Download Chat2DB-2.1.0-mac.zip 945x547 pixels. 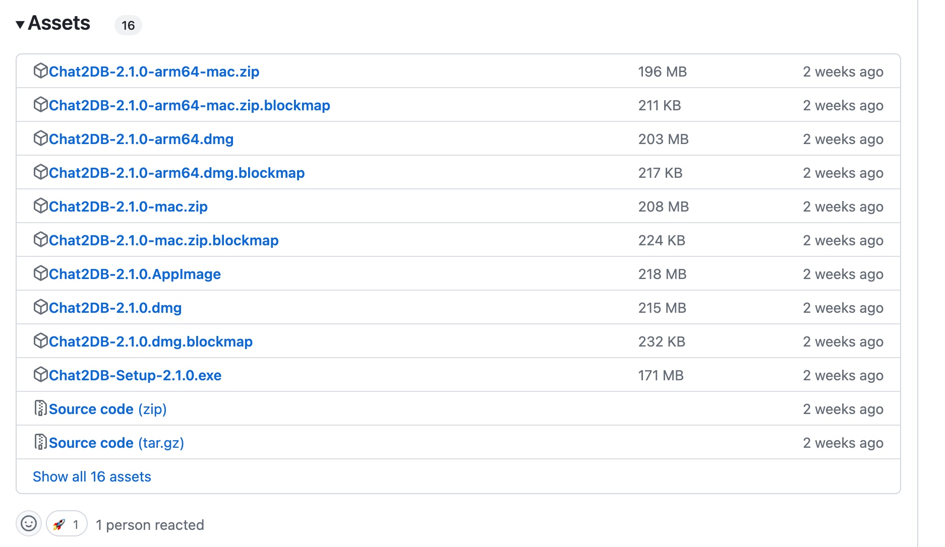click(x=128, y=207)
